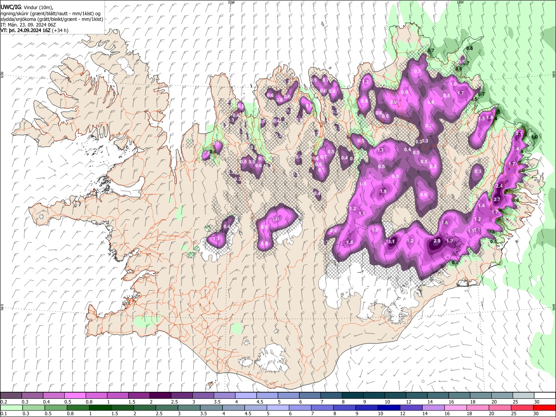
Task: Click light lavender swatch labeled 4 in upper legend
Action: tap(245, 396)
